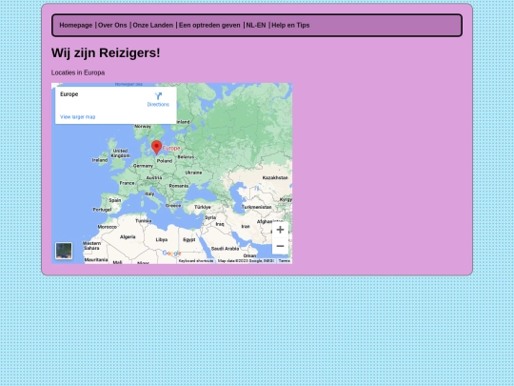The width and height of the screenshot is (514, 386).
Task: Toggle satellite view thumbnail on map
Action: (x=64, y=251)
